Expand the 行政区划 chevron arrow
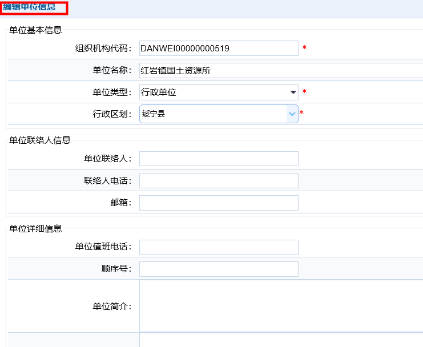Image resolution: width=423 pixels, height=347 pixels. click(292, 114)
